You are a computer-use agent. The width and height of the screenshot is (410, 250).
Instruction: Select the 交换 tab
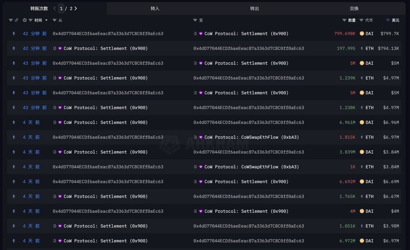click(354, 9)
